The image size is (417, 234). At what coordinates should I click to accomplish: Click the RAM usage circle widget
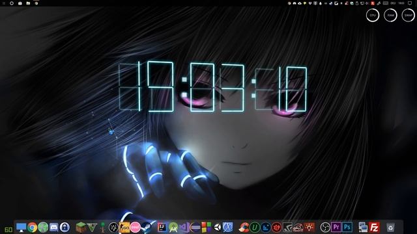[x=390, y=15]
